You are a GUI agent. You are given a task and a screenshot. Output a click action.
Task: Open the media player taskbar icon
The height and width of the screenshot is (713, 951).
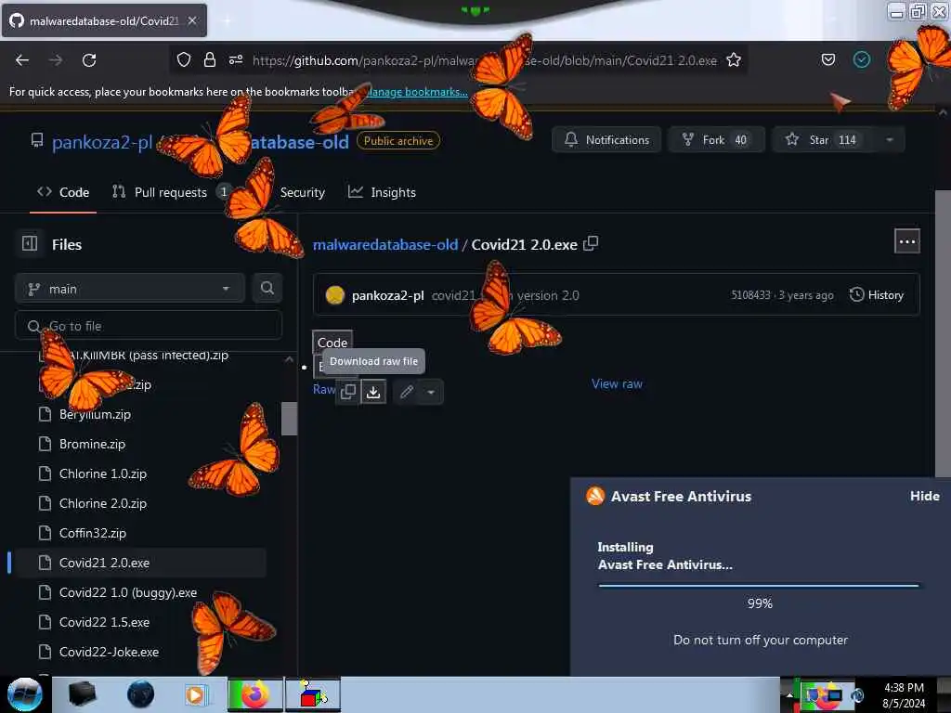click(x=196, y=694)
